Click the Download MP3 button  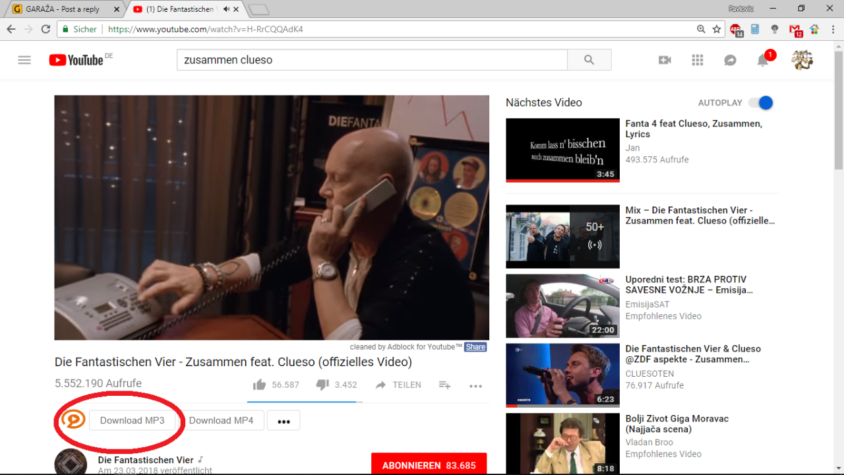pyautogui.click(x=133, y=420)
